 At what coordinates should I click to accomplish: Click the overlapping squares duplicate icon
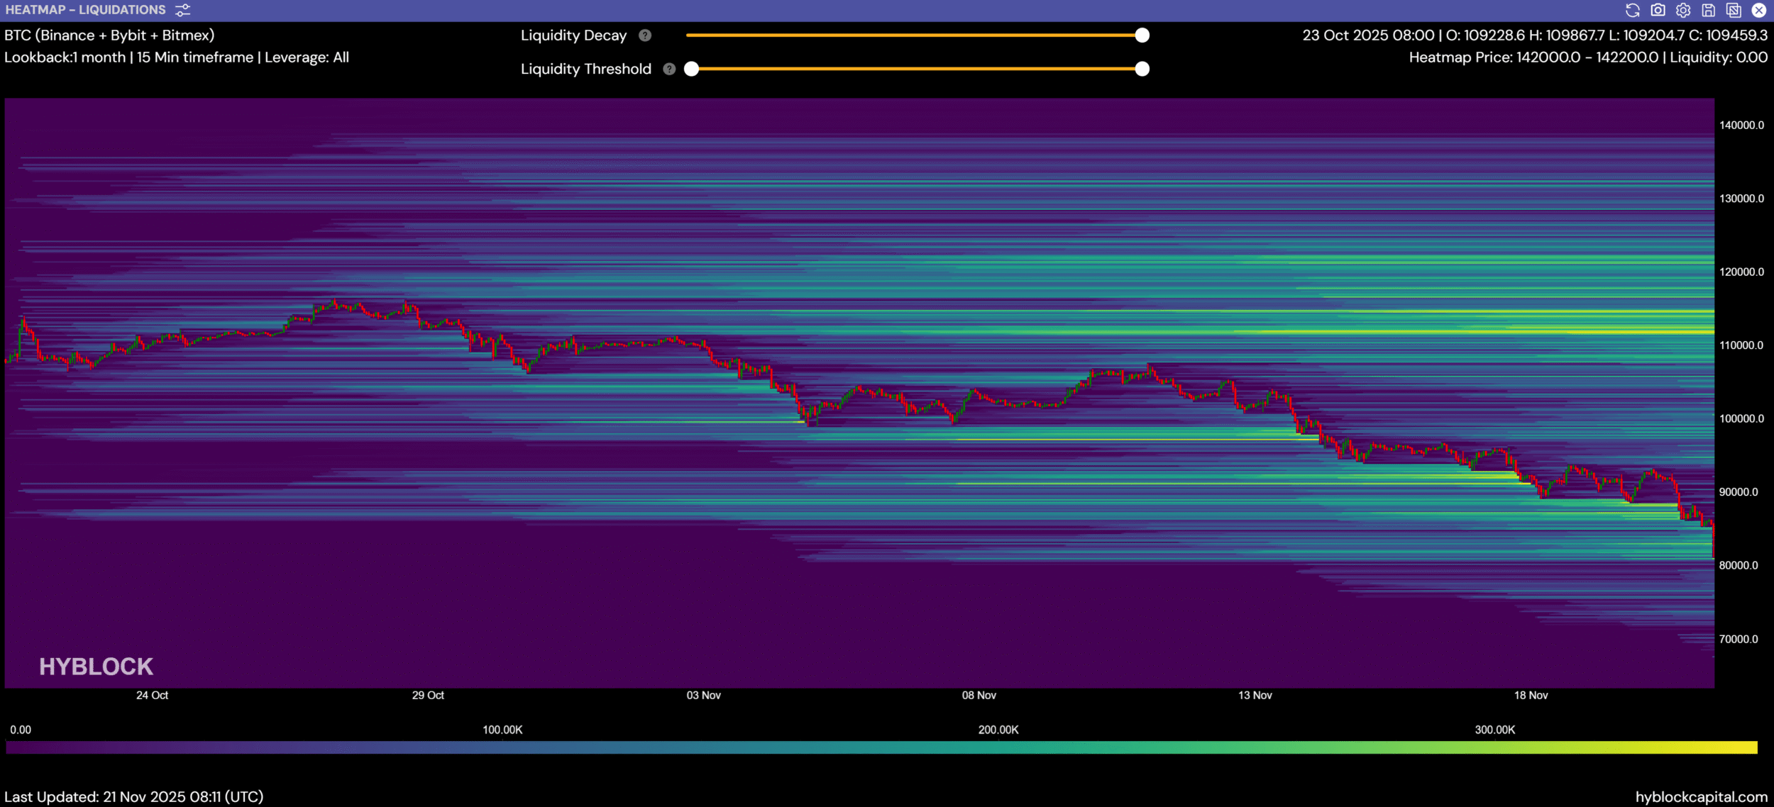pyautogui.click(x=1734, y=10)
